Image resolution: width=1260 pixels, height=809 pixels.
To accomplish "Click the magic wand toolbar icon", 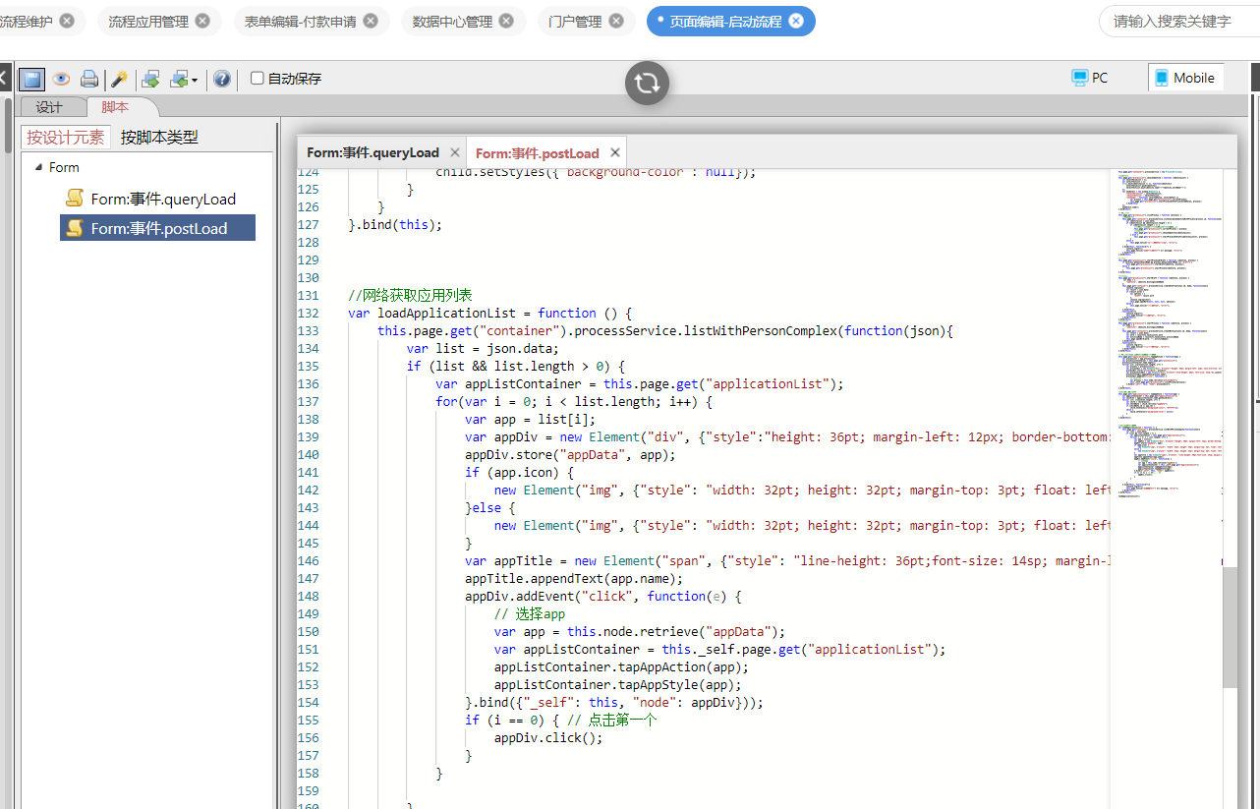I will coord(119,79).
